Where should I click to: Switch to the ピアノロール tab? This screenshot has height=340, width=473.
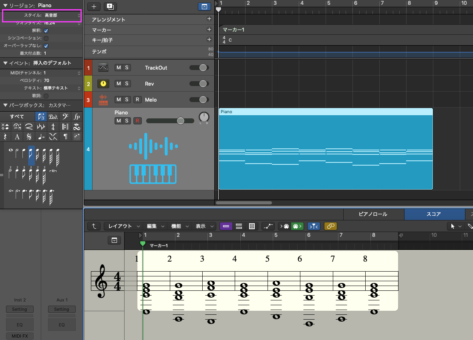[373, 214]
